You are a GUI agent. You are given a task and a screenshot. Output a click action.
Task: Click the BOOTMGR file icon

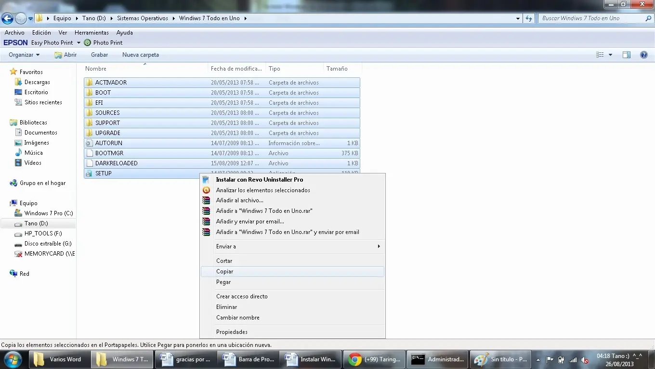pos(89,153)
